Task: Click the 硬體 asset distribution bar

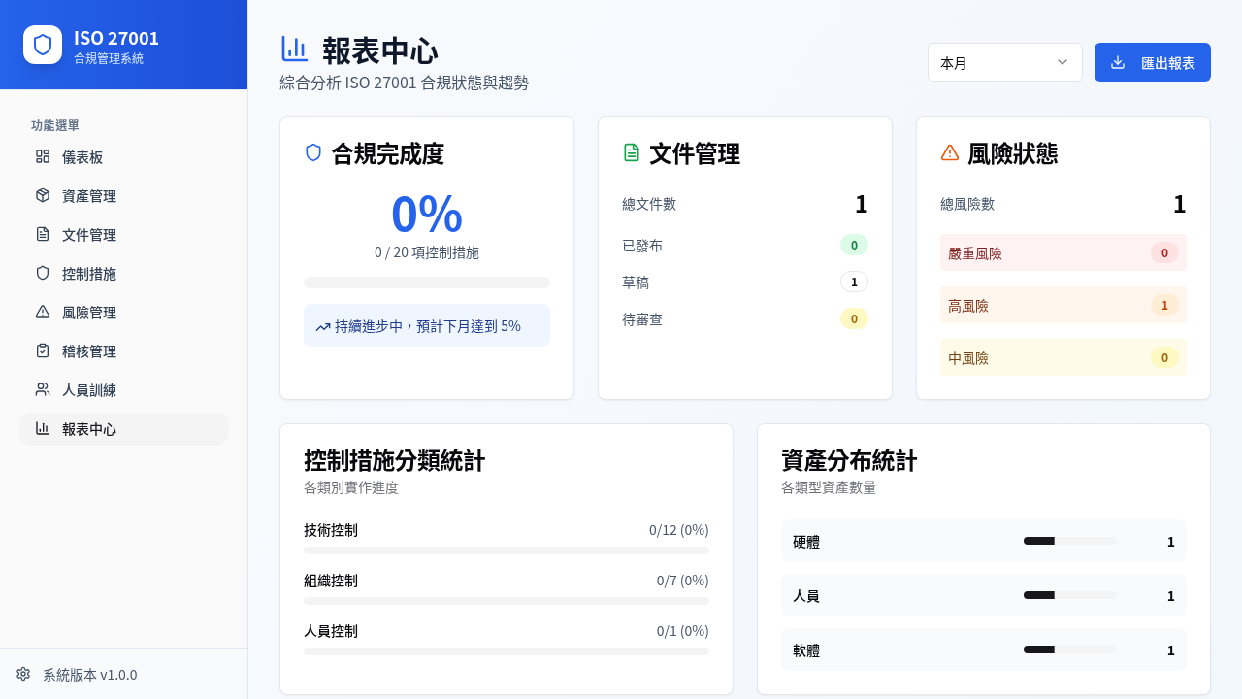Action: (x=1069, y=541)
